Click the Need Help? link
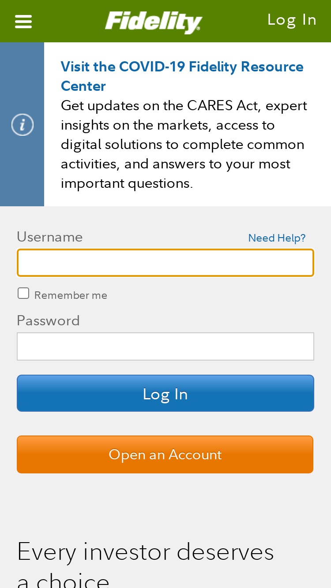The image size is (331, 588). tap(277, 238)
